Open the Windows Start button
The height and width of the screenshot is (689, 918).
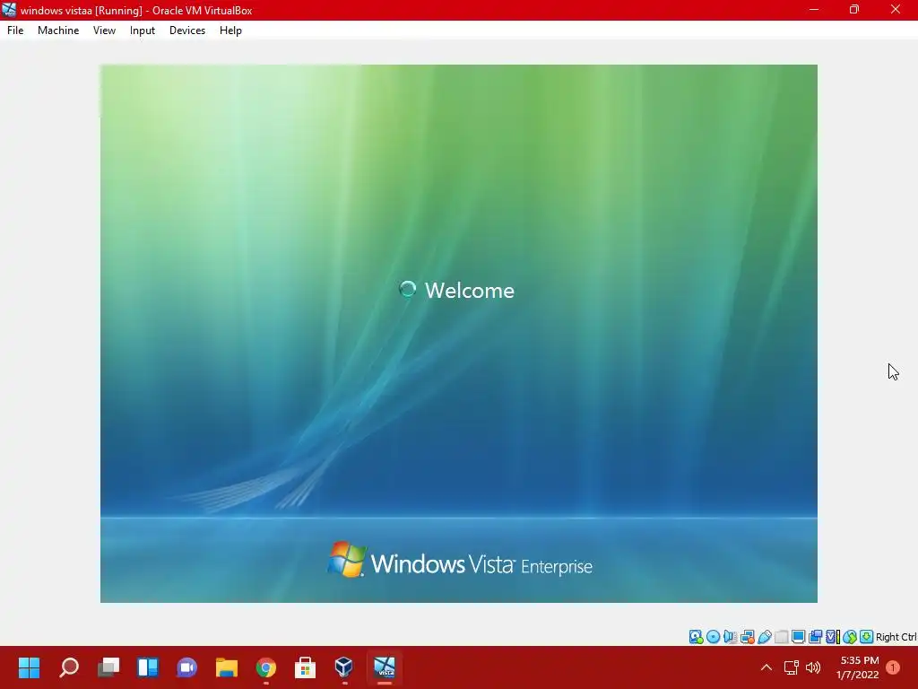click(29, 667)
